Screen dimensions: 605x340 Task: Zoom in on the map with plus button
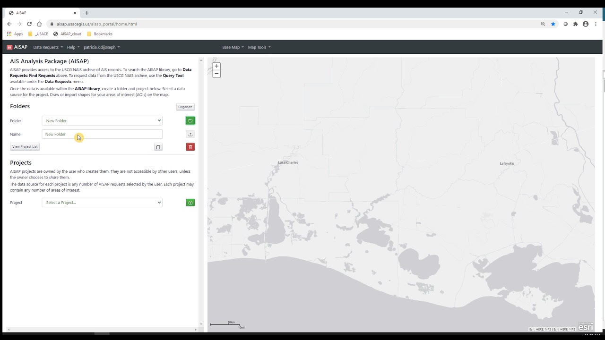pos(216,66)
